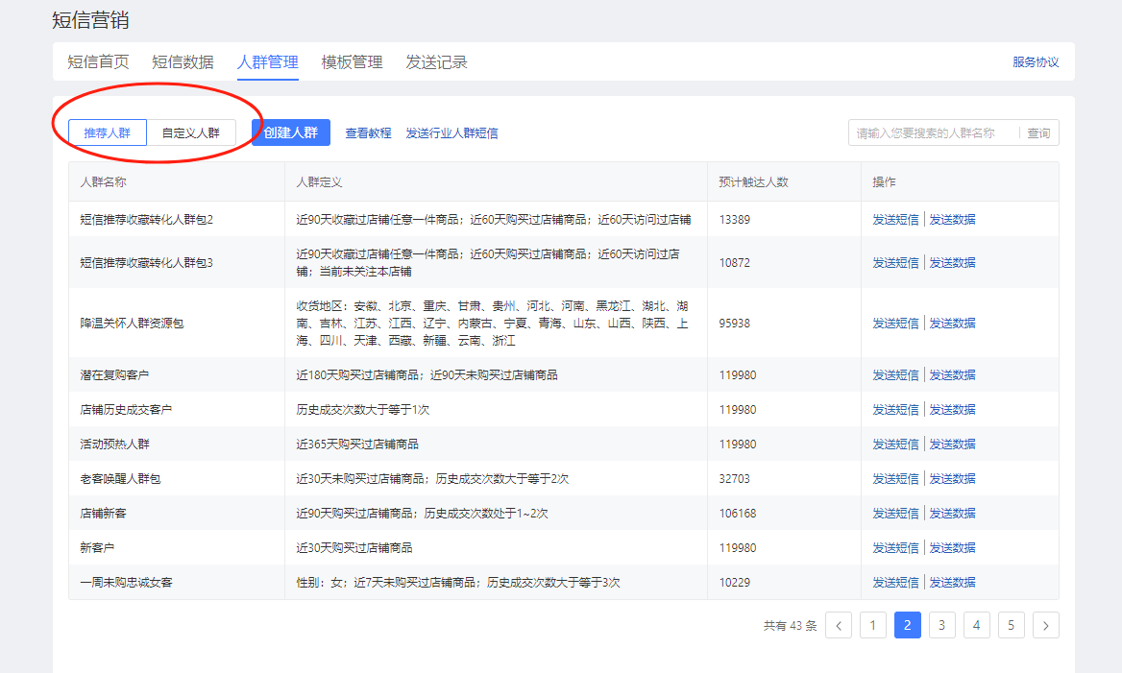The image size is (1122, 673).
Task: Click 发送短信 in 潜在复购客户 row
Action: point(895,374)
